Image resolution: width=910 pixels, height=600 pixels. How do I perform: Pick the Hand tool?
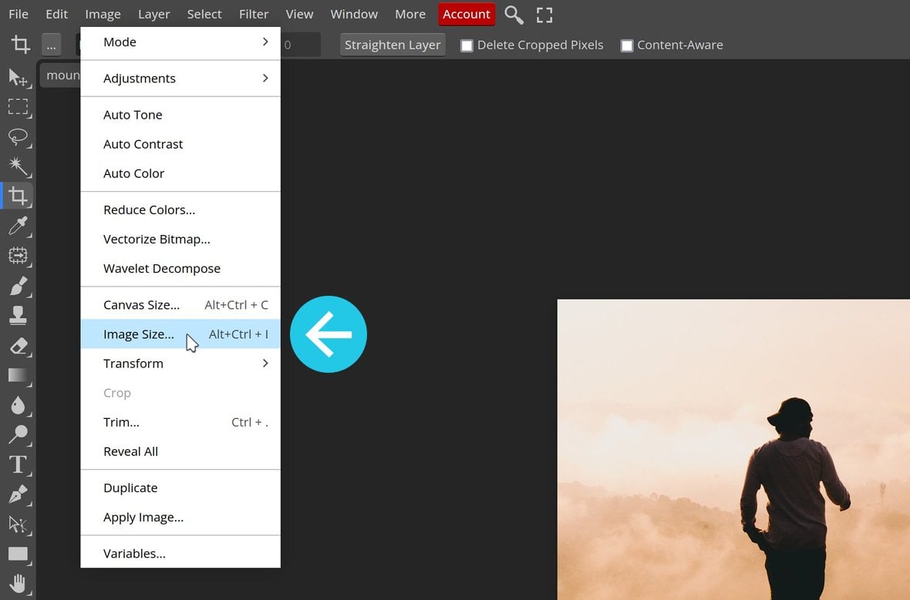18,583
